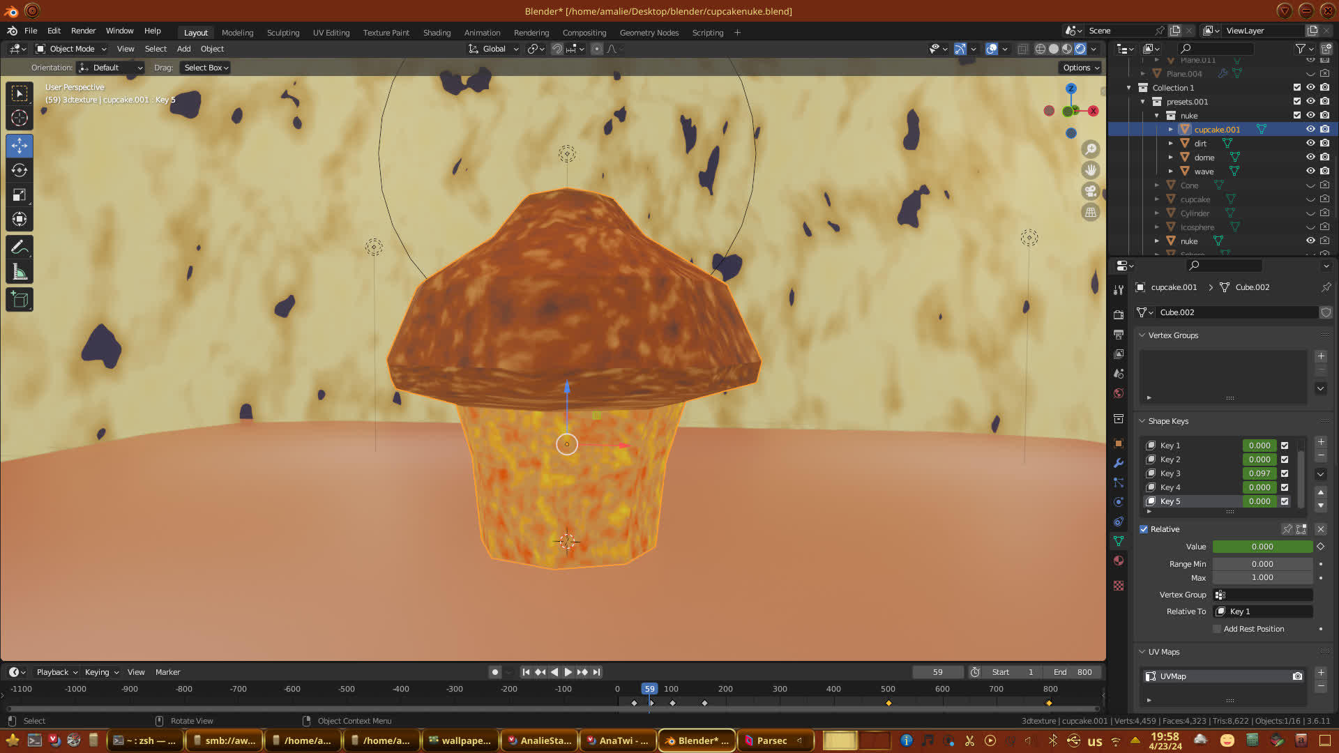The height and width of the screenshot is (753, 1339).
Task: Switch to the Shading workspace tab
Action: point(437,33)
